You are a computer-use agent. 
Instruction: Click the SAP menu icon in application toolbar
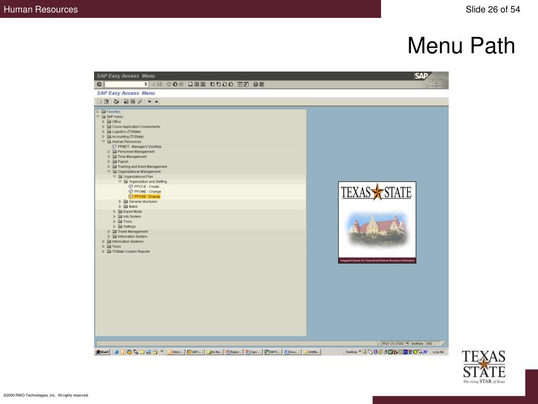106,102
